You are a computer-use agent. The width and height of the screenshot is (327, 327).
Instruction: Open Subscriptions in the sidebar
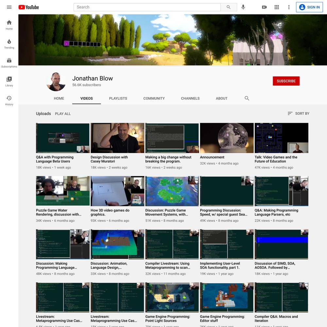(9, 63)
